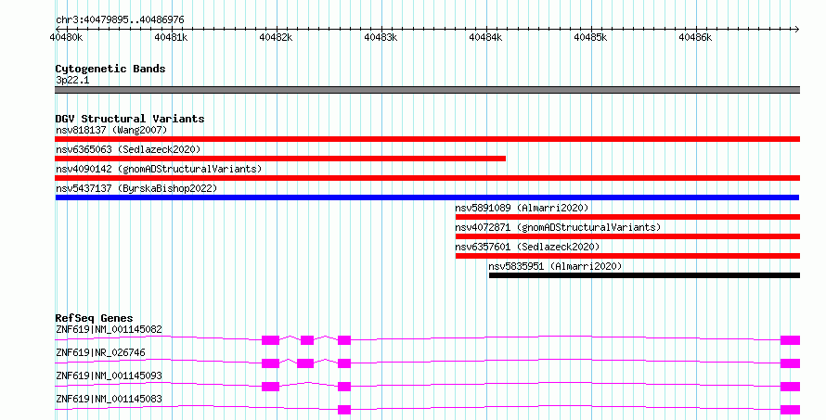Viewport: 826px width, 420px height.
Task: Click the Cytogenetic Bands track title
Action: (110, 69)
